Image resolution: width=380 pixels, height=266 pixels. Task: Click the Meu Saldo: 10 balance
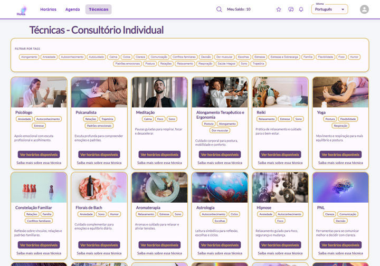(x=239, y=9)
